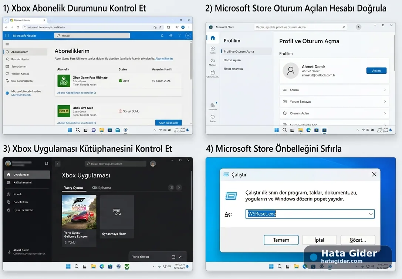This screenshot has width=402, height=279.
Task: Open the Store gaming controller icon
Action: 213,61
